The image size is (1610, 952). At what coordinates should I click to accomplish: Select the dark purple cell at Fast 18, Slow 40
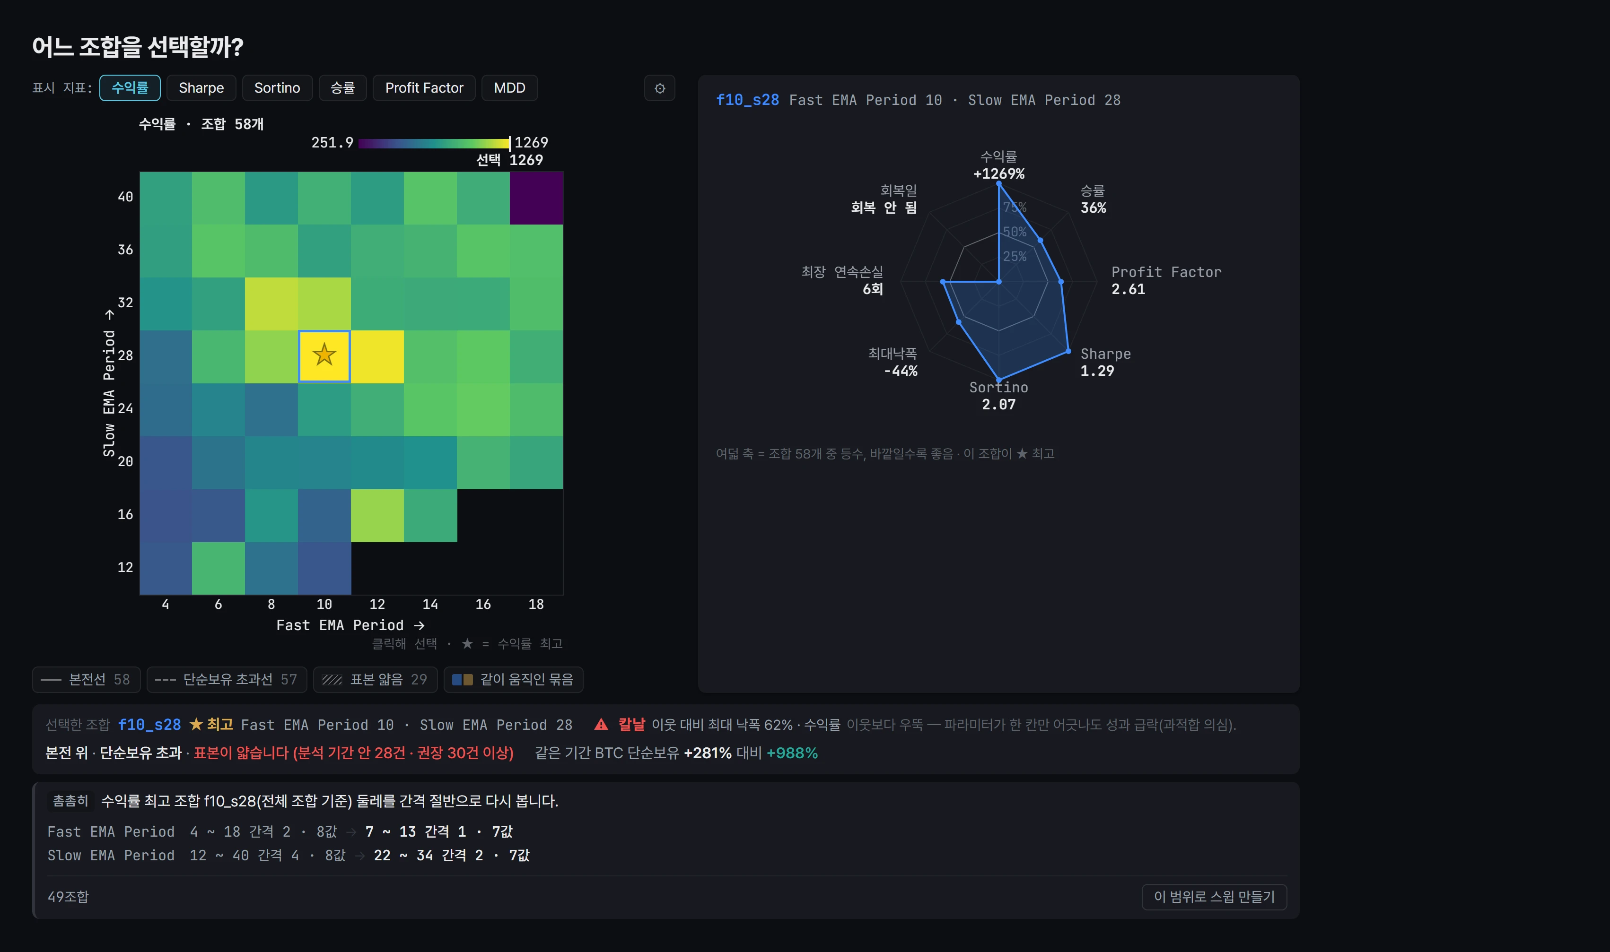click(x=536, y=198)
